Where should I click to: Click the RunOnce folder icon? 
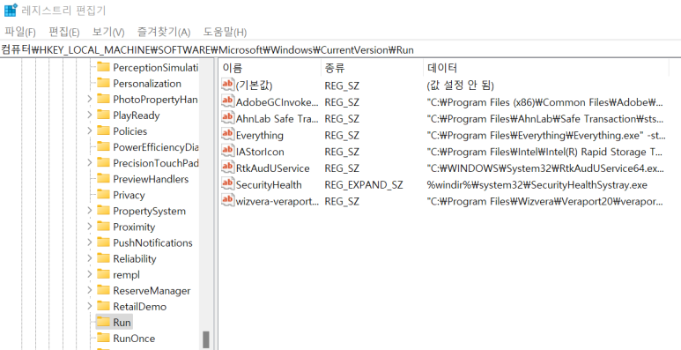coord(103,339)
